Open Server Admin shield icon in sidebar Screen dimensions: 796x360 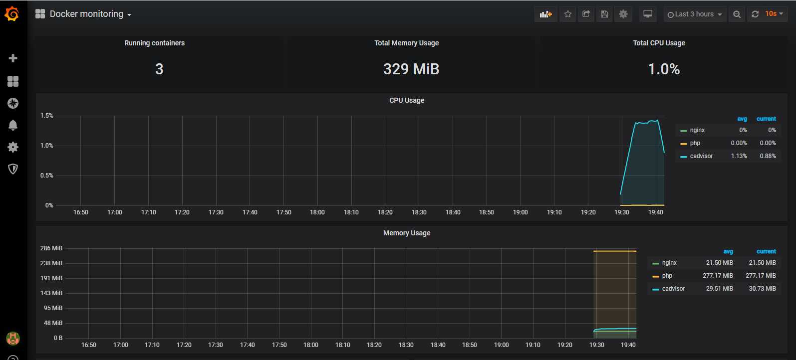click(x=13, y=169)
